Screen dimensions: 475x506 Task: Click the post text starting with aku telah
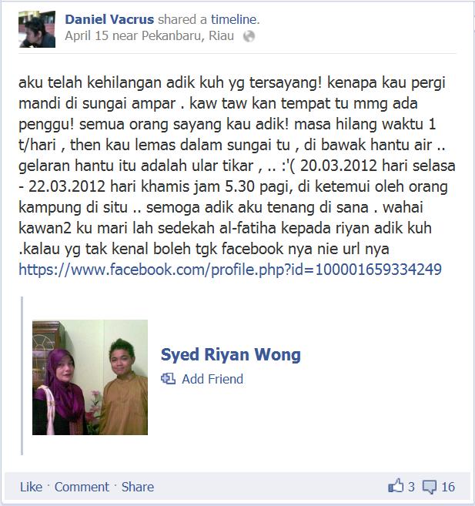click(237, 166)
